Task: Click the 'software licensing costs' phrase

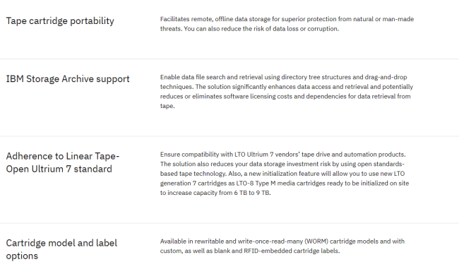Action: point(258,97)
